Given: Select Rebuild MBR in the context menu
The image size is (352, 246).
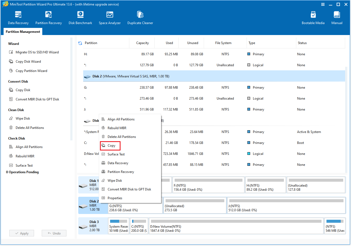Looking at the screenshot, I should coord(130,128).
